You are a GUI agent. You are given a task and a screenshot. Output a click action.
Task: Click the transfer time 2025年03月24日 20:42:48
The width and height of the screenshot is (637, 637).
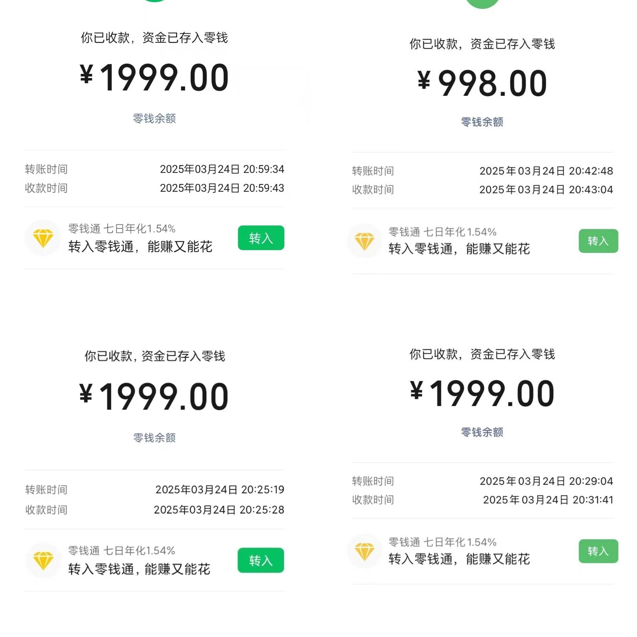tap(546, 171)
